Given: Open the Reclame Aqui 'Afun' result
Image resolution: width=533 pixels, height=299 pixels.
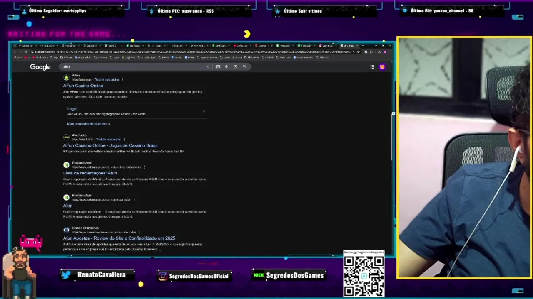Looking at the screenshot, I should pyautogui.click(x=68, y=206).
